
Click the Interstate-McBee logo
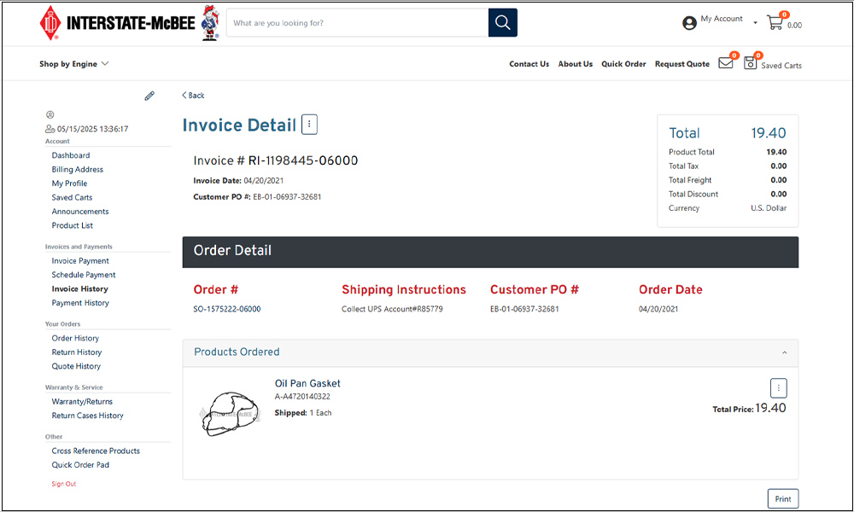click(117, 23)
